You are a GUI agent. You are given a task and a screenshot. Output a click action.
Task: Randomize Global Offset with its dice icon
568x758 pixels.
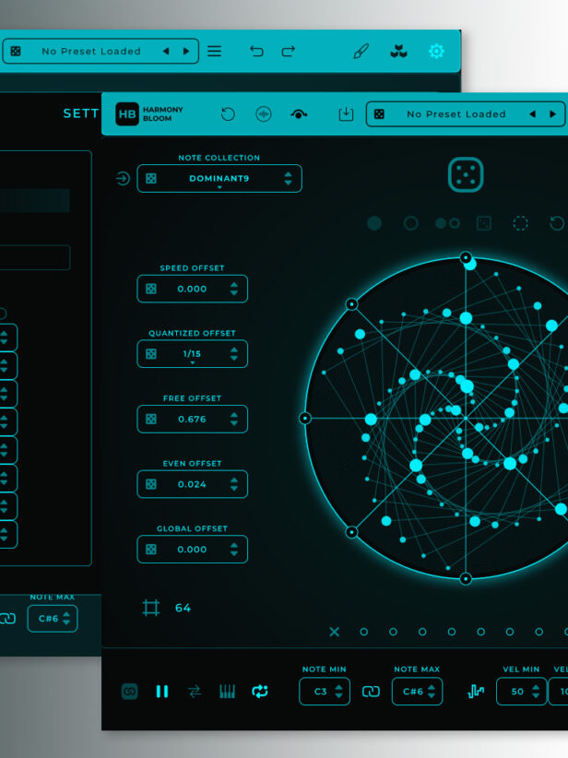[x=151, y=550]
